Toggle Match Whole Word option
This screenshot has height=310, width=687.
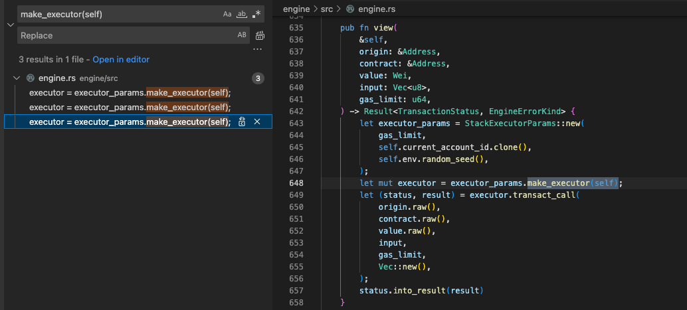pos(242,14)
